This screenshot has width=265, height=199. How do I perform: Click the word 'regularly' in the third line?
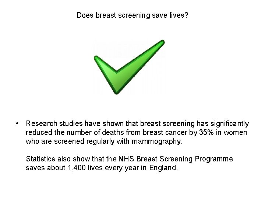click(x=102, y=141)
